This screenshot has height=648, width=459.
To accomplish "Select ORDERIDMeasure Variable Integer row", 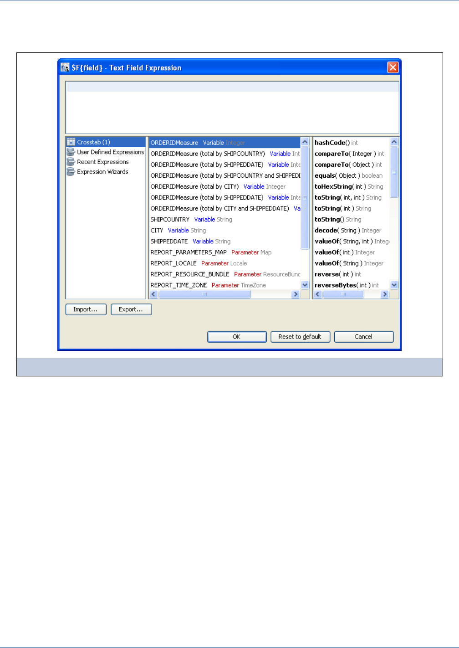I will (225, 143).
